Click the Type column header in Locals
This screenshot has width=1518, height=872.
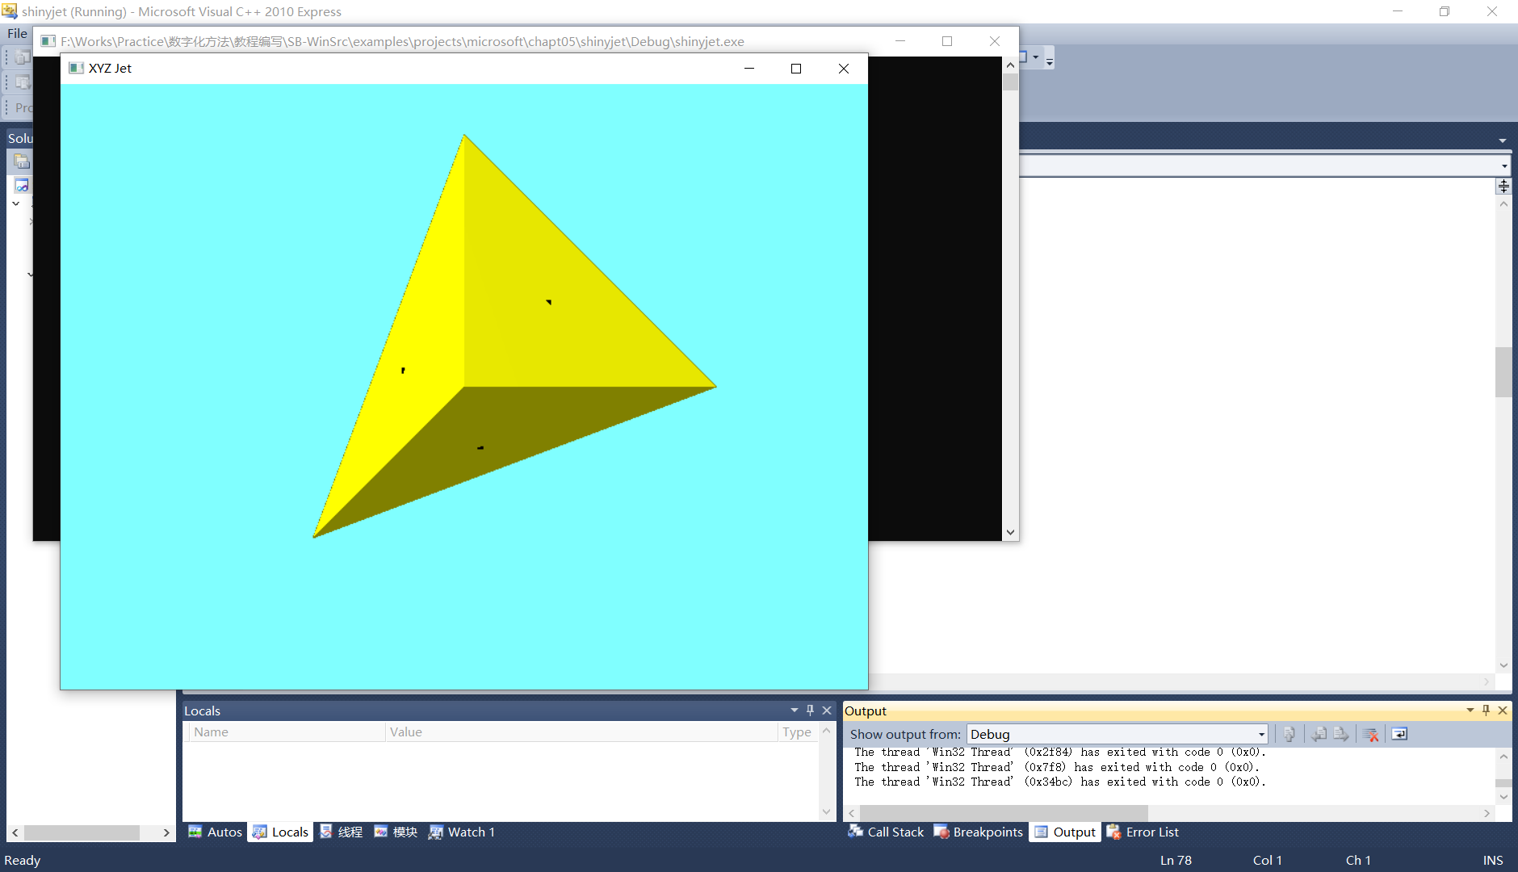point(797,732)
